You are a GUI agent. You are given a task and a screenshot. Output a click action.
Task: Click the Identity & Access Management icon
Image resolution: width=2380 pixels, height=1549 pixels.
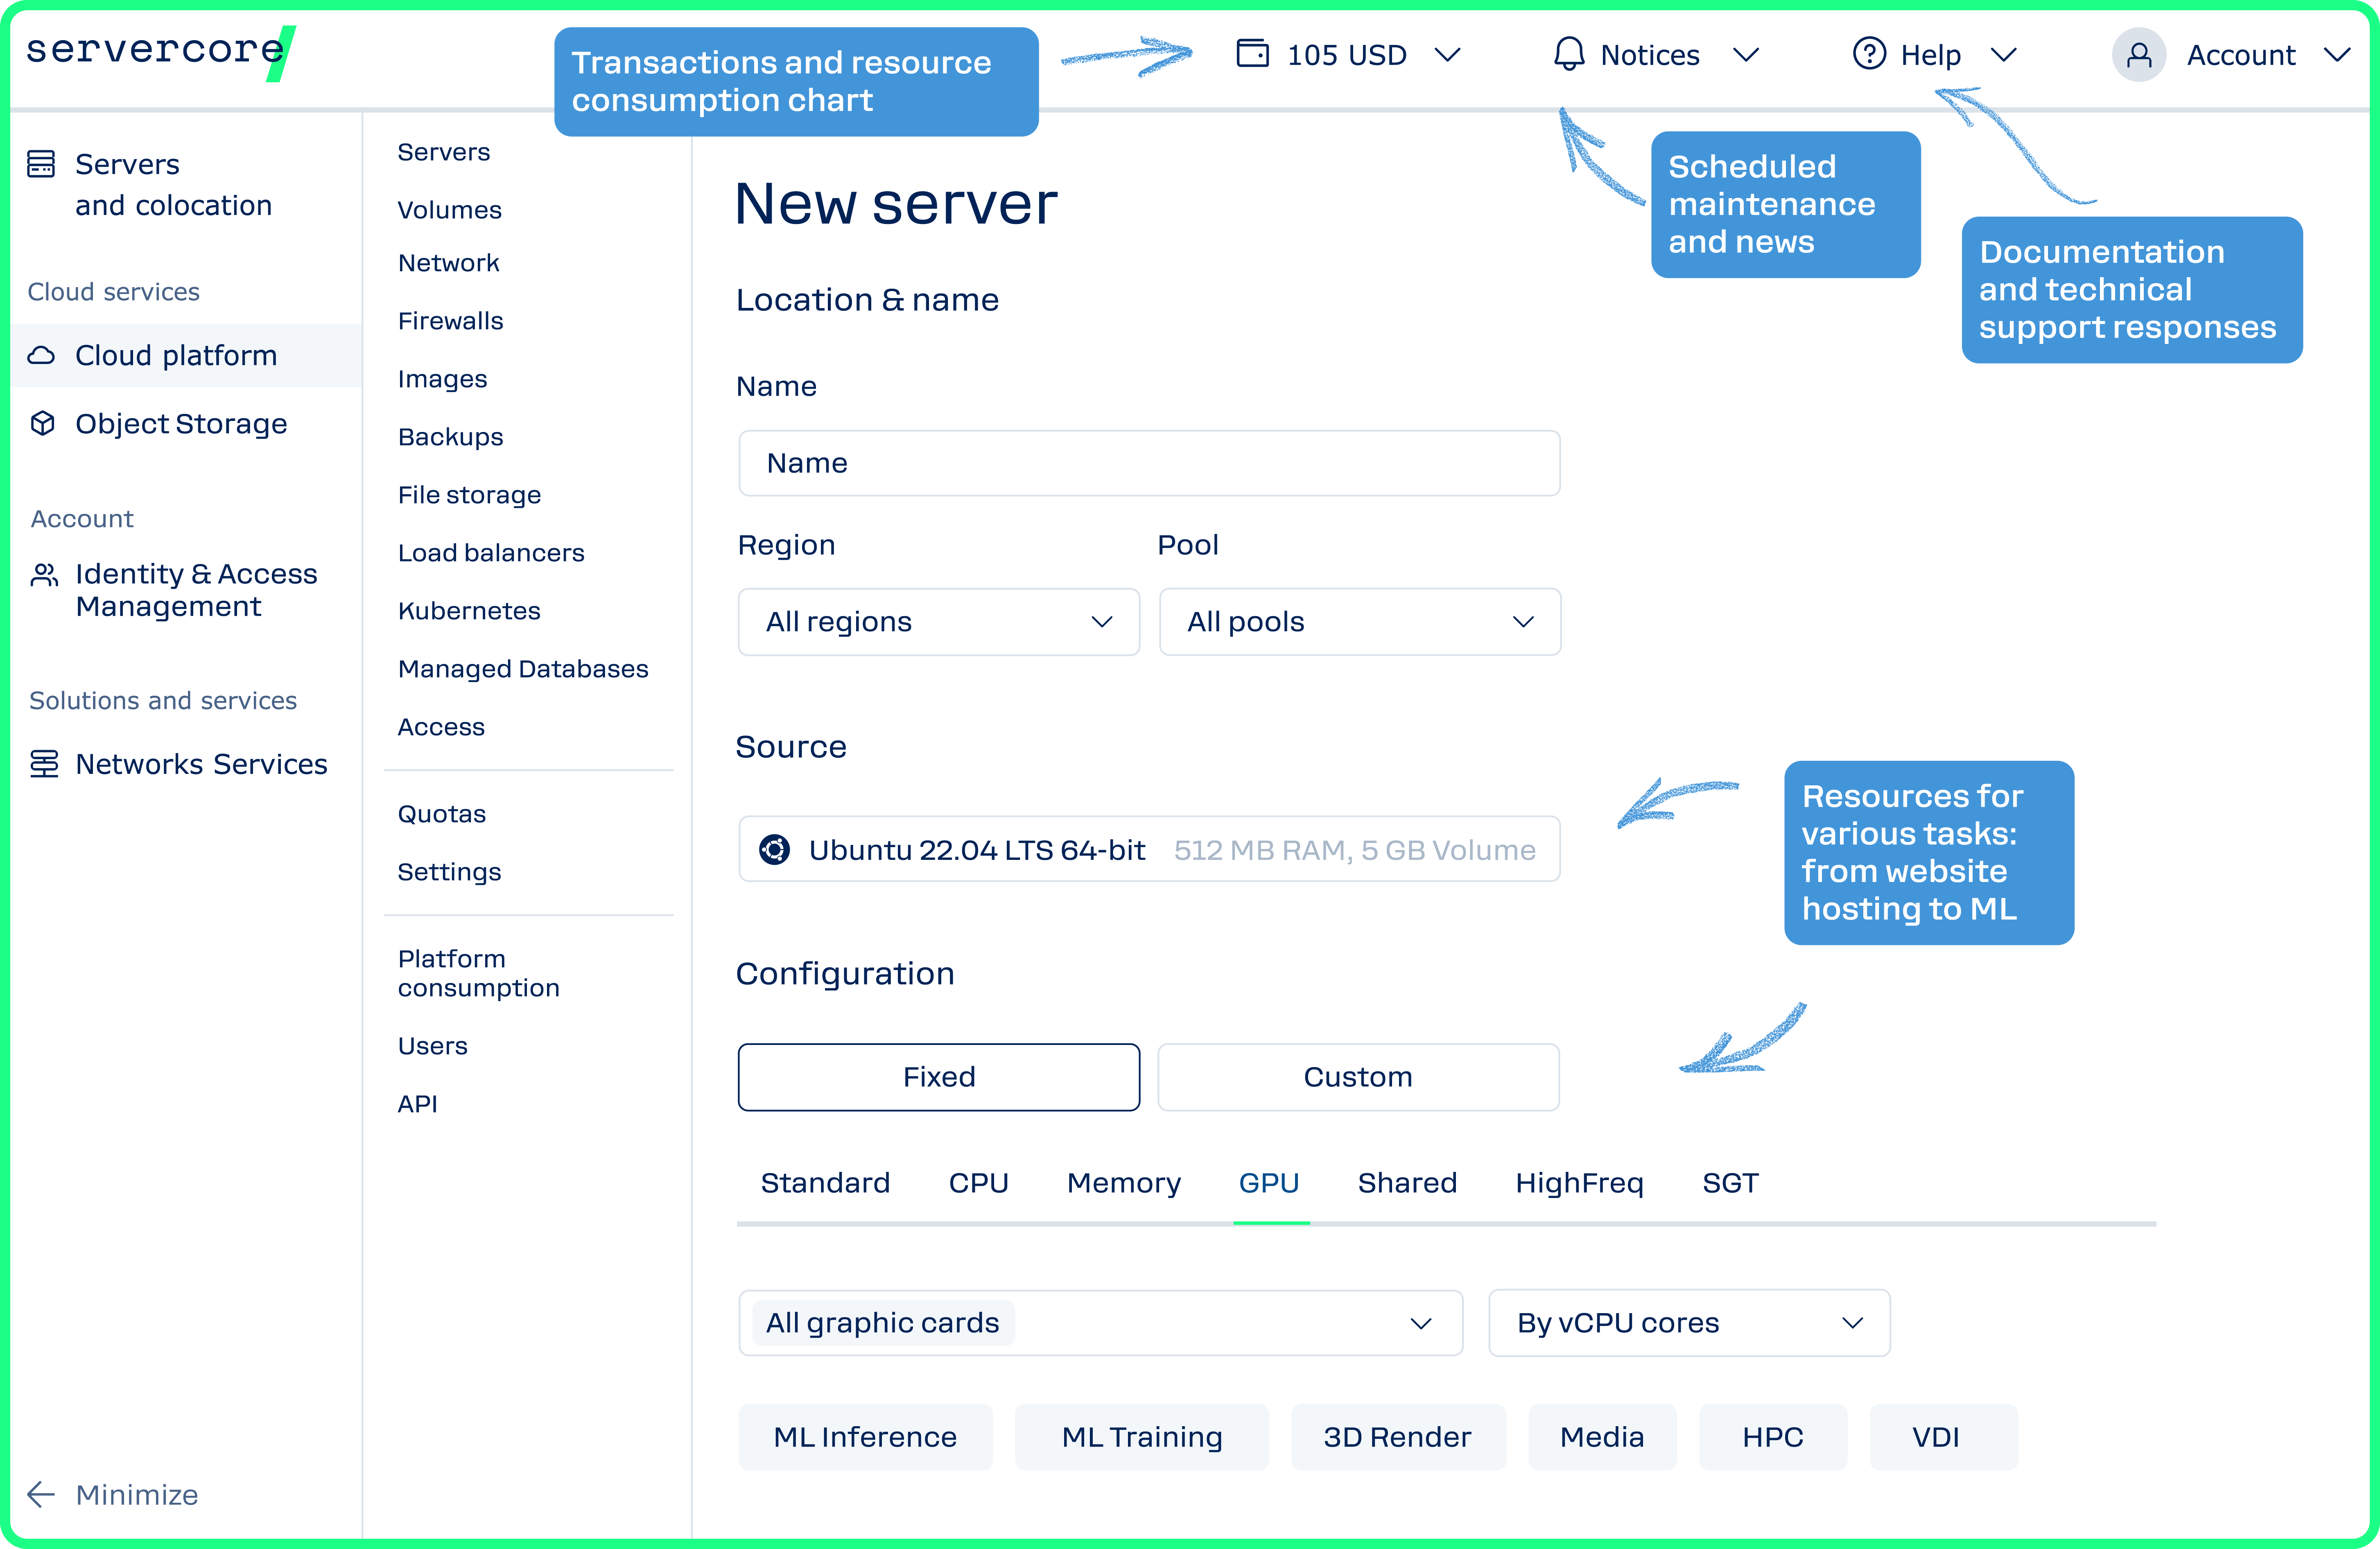pos(44,574)
